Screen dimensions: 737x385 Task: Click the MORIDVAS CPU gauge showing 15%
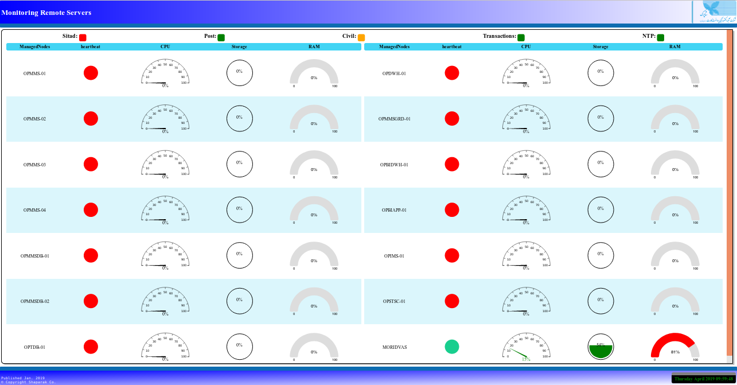tap(526, 347)
